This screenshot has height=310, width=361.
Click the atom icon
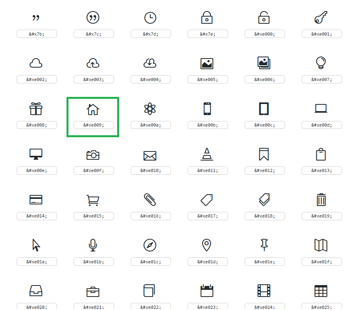150,109
